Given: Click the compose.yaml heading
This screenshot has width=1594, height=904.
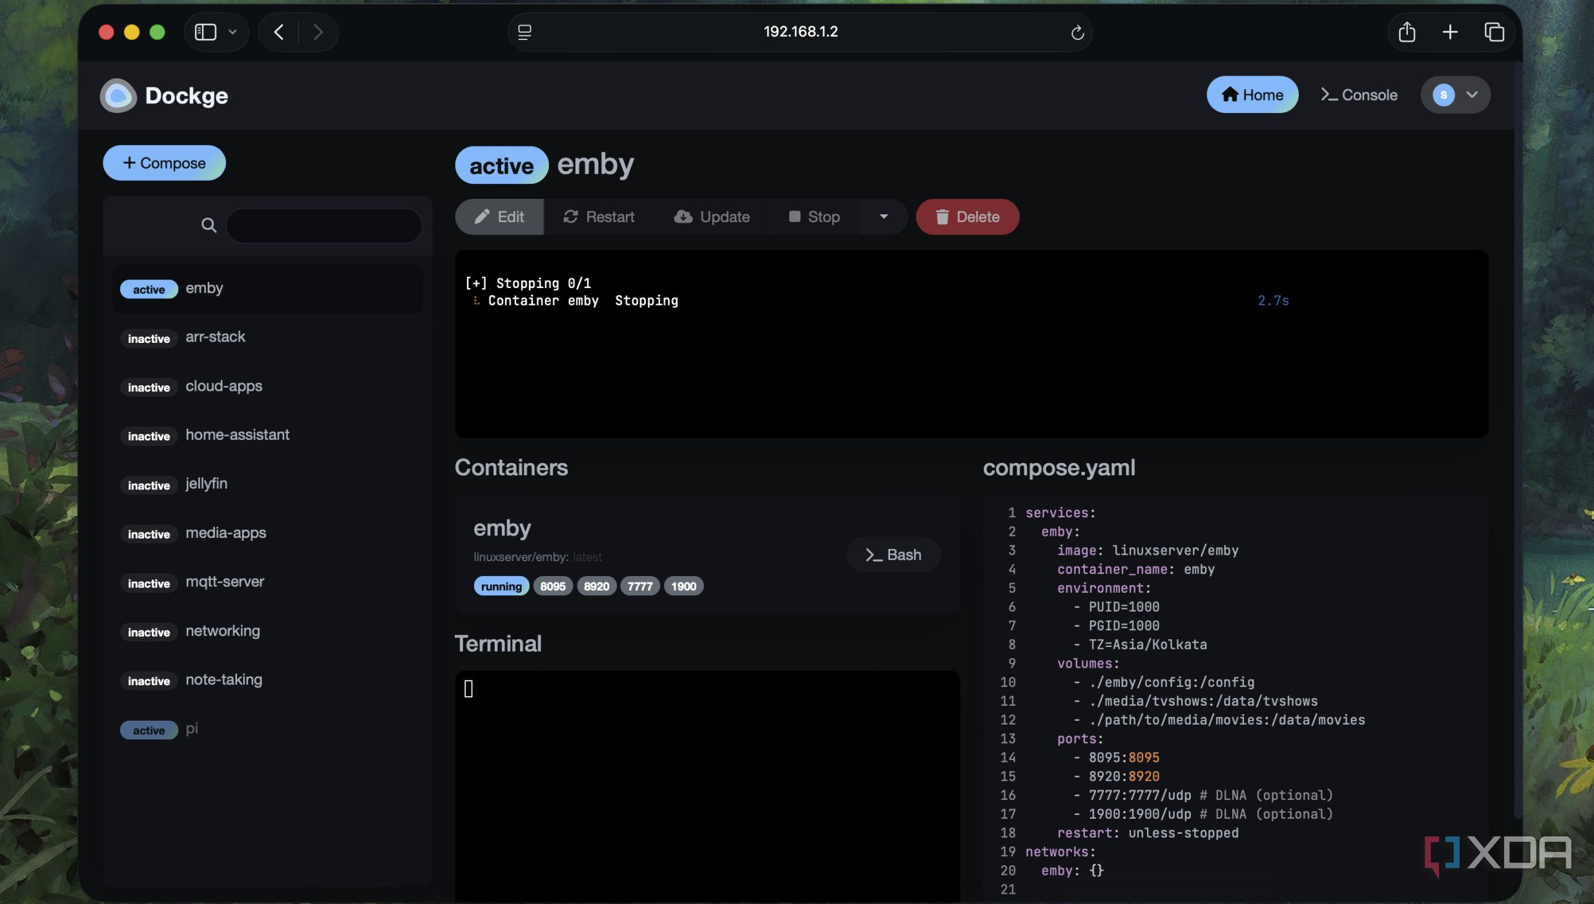Looking at the screenshot, I should (x=1059, y=467).
